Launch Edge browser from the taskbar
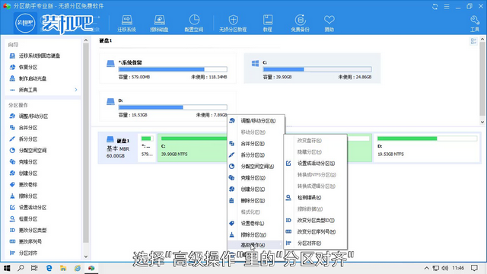Viewport: 487px width, 274px height. (x=49, y=268)
